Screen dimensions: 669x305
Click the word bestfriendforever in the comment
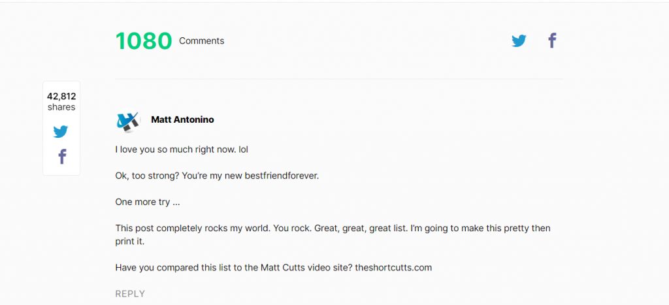coord(282,176)
